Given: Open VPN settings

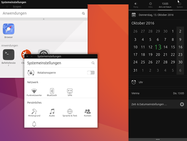Looking at the screenshot, I should coord(70,92).
